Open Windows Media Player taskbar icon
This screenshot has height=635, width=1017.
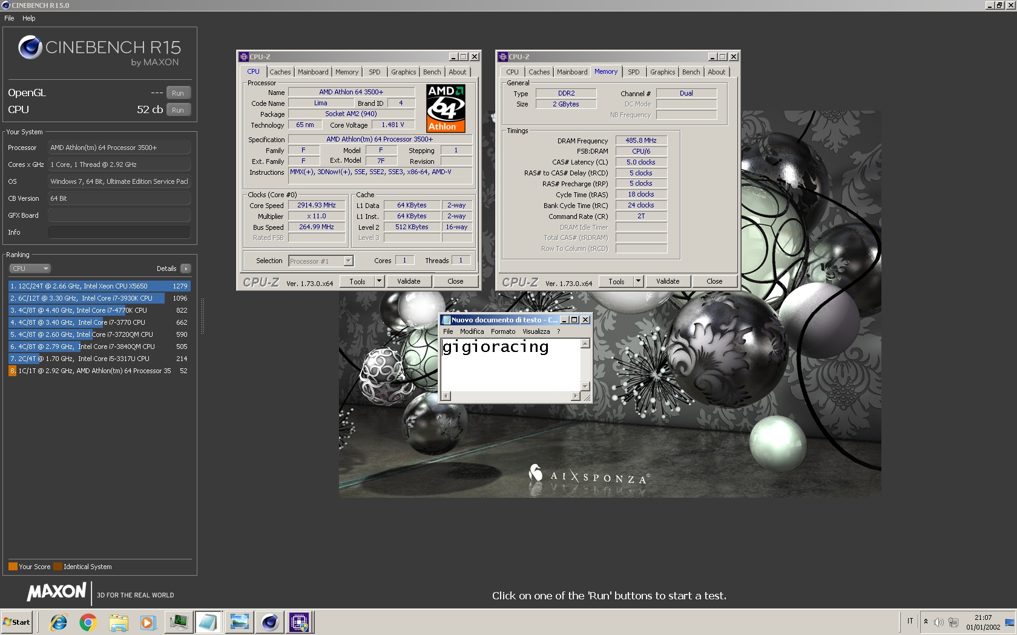(x=148, y=622)
